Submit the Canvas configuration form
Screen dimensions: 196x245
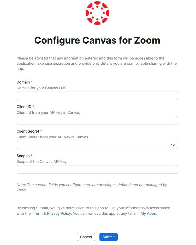(x=109, y=237)
